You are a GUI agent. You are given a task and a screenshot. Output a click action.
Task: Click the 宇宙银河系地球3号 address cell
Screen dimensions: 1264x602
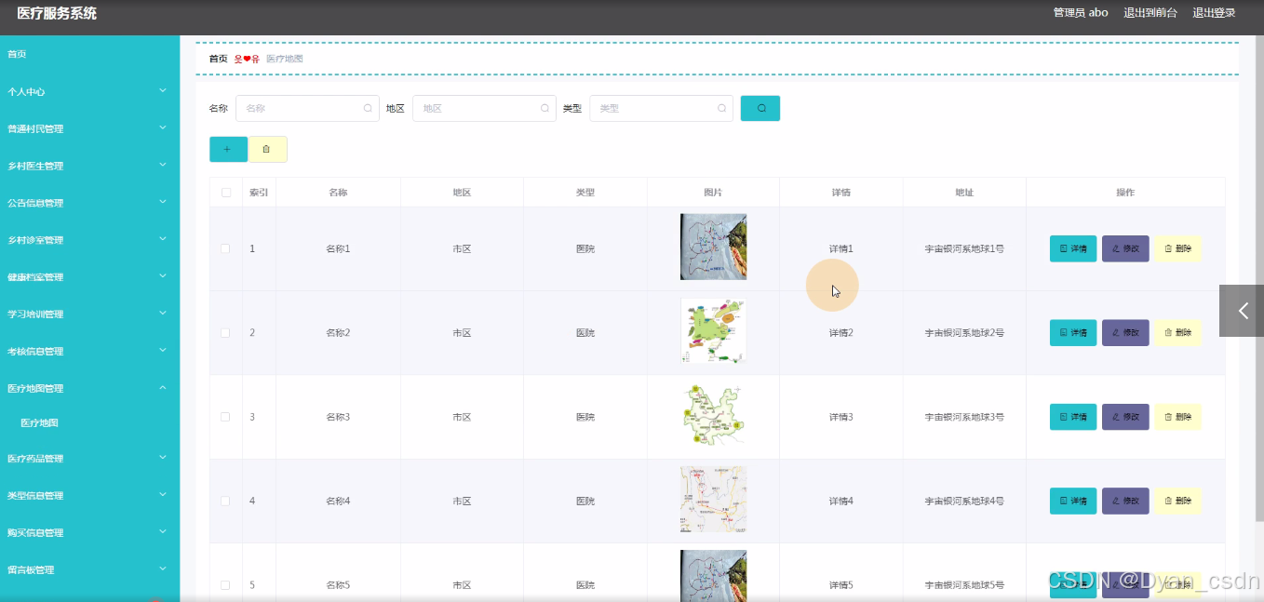964,417
